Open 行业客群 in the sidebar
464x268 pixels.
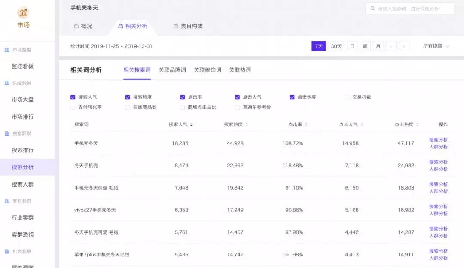pos(23,218)
